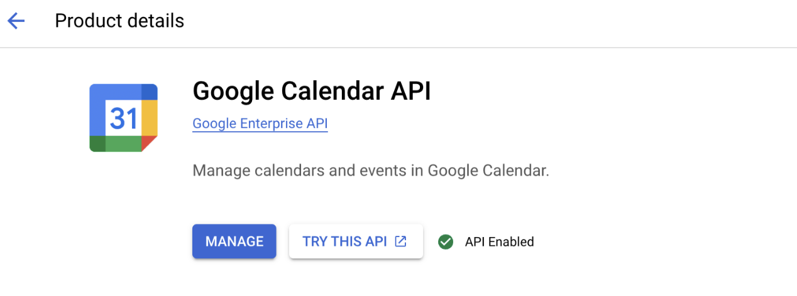Select the word MANAGE on the blue button
The height and width of the screenshot is (296, 797).
tap(234, 241)
